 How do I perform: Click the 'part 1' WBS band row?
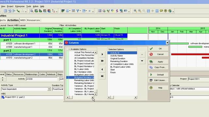(32, 40)
